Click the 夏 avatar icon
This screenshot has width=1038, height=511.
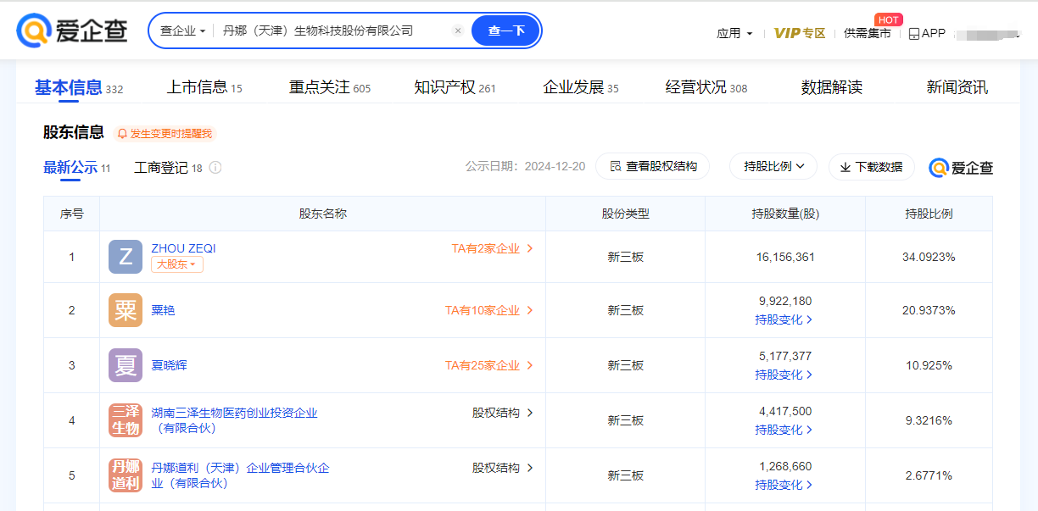tap(126, 365)
